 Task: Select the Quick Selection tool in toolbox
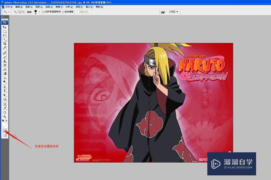(x=5, y=40)
